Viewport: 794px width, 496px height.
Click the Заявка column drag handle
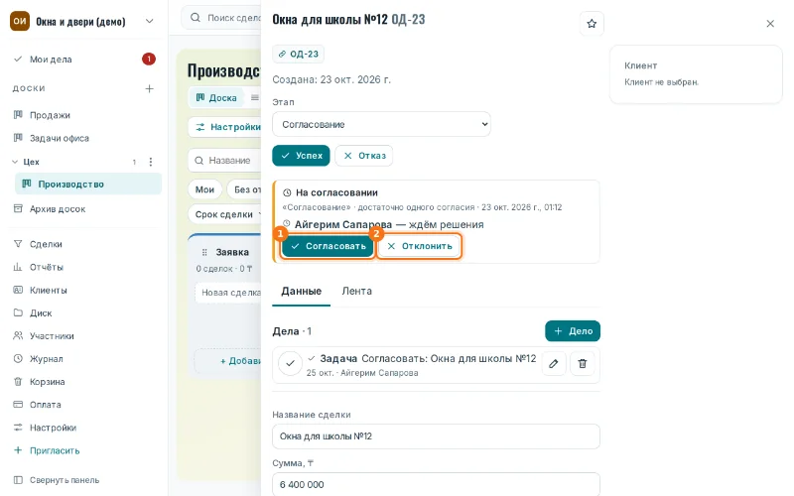point(204,252)
